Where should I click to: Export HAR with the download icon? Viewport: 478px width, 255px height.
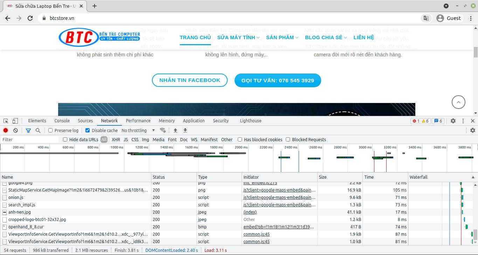tap(185, 130)
